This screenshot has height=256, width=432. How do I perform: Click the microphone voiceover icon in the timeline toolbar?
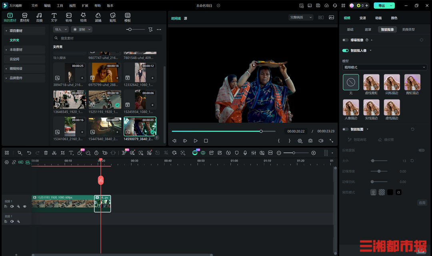(245, 153)
